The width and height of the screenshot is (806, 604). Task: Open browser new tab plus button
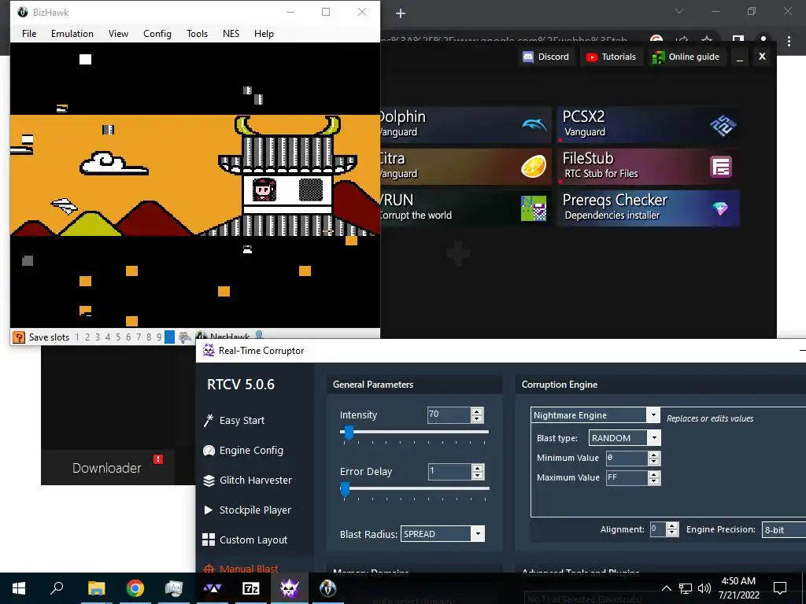point(401,13)
